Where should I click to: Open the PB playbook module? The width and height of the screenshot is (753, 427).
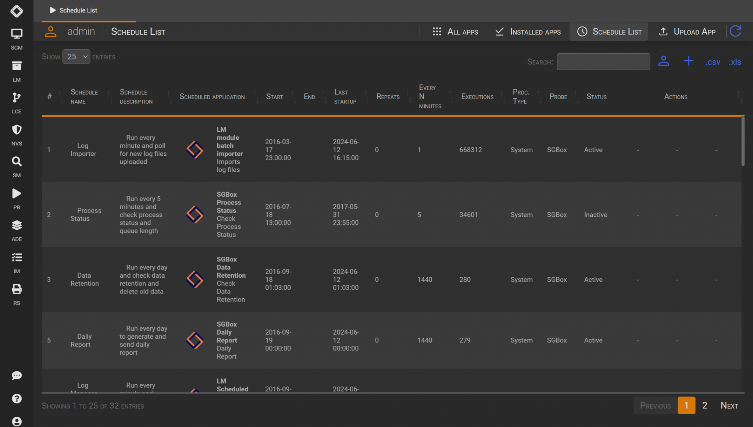[17, 194]
